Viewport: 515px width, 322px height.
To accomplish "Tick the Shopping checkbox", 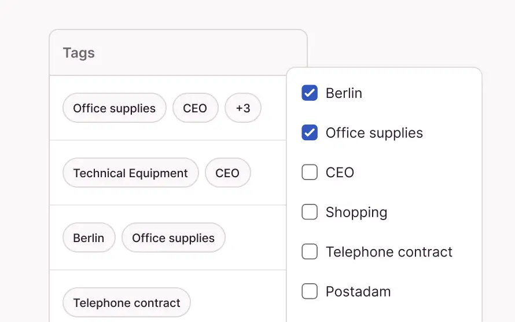I will coord(310,212).
